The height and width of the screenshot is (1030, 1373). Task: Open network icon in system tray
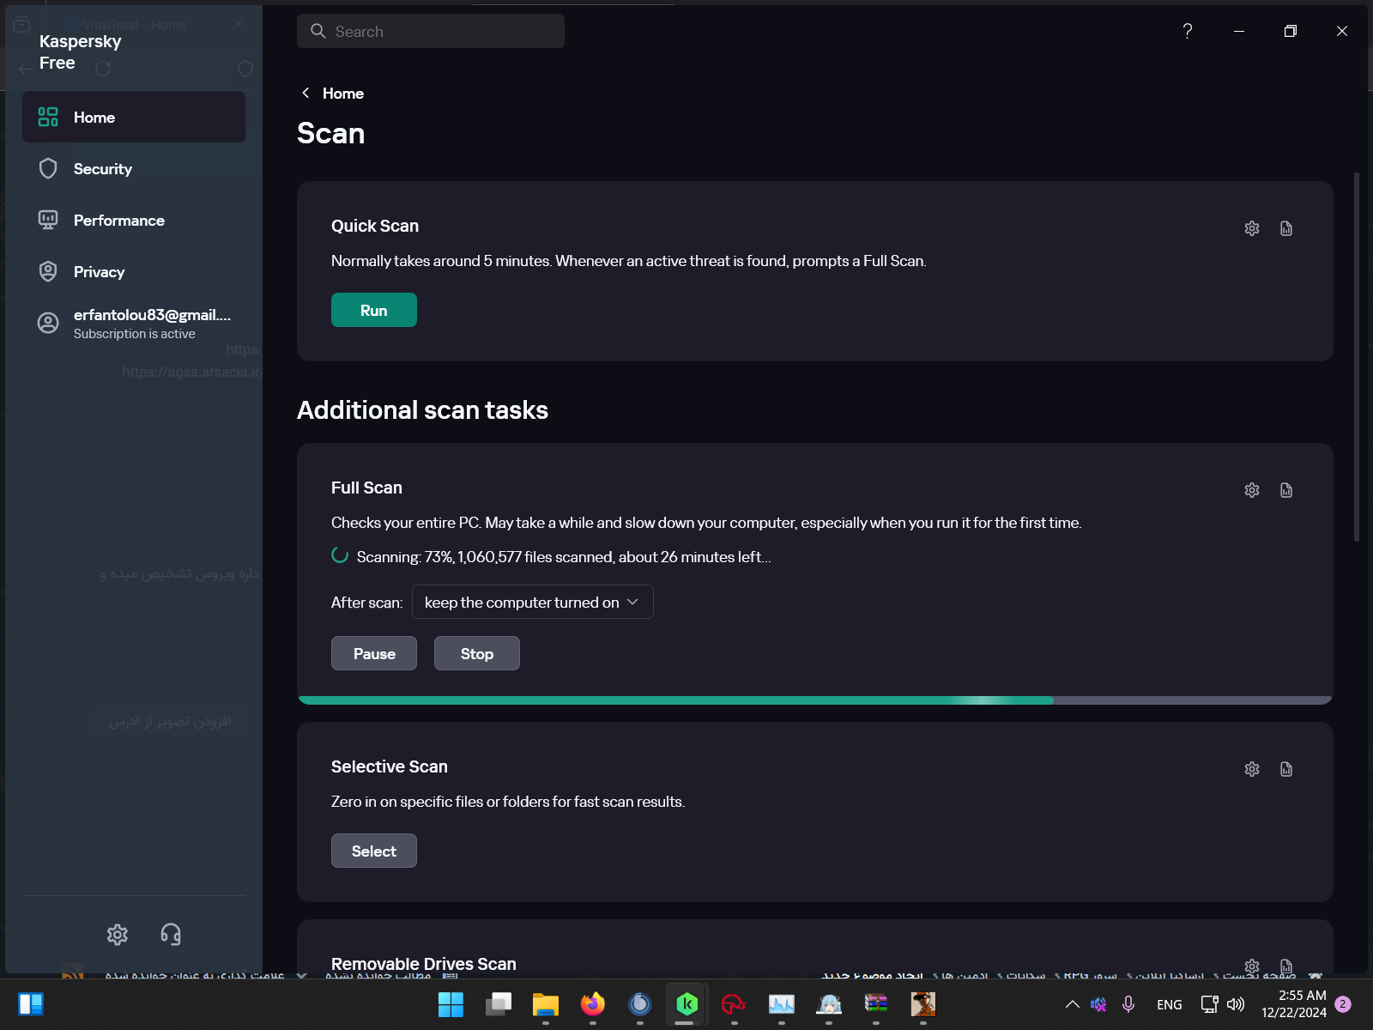1210,1004
